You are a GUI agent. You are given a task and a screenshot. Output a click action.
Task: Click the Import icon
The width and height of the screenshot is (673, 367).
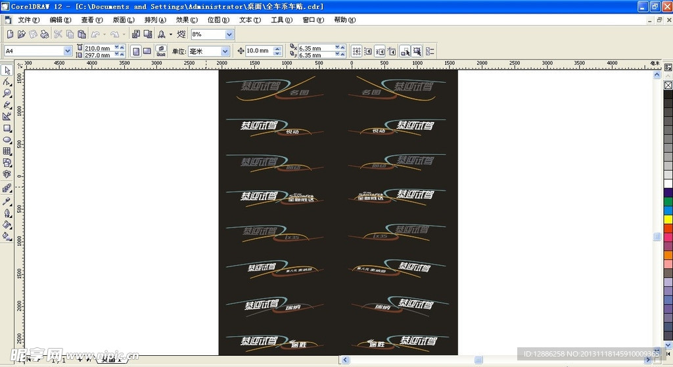click(x=136, y=34)
